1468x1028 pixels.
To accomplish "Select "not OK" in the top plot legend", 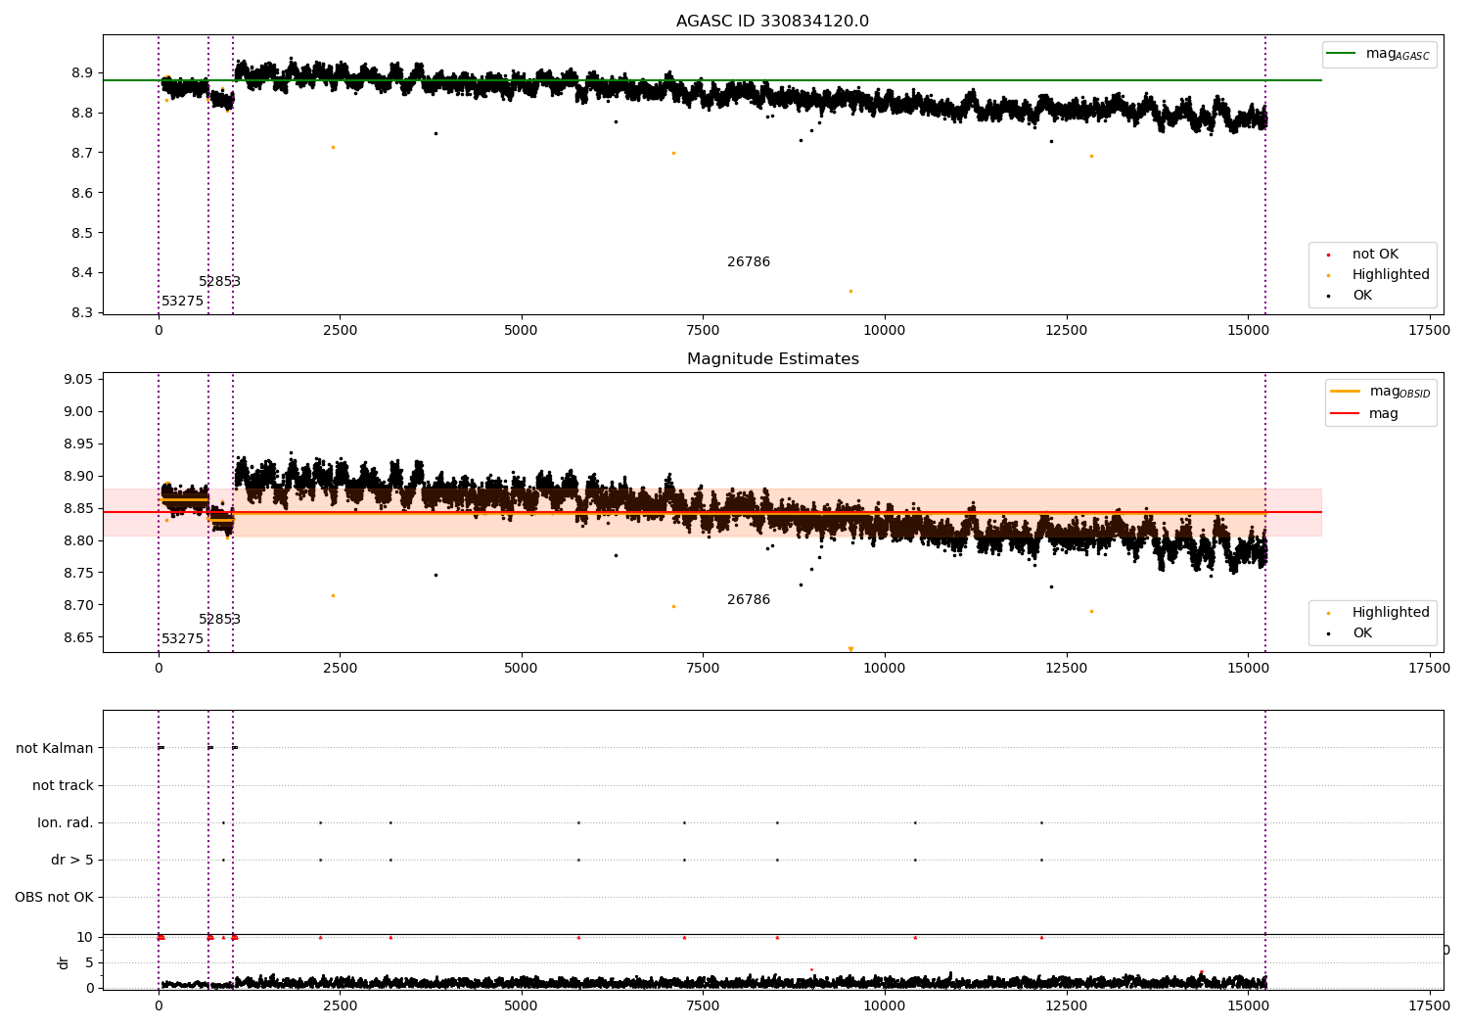I will coord(1375,255).
